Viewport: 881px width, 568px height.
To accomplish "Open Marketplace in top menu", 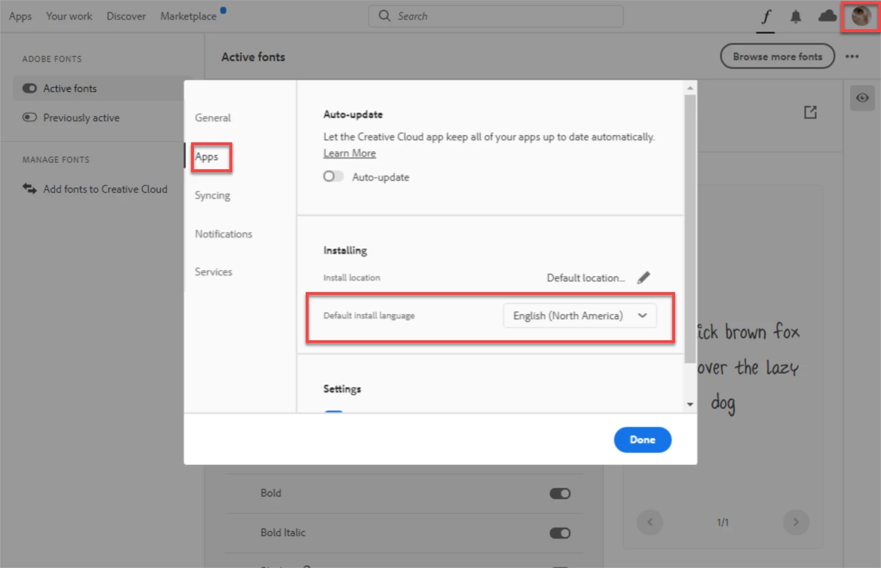I will (x=188, y=16).
